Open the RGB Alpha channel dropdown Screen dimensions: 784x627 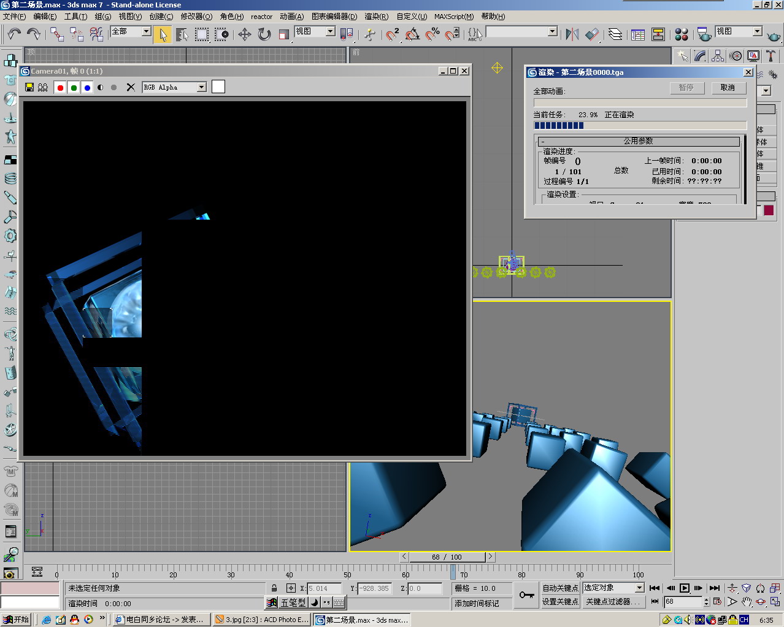click(201, 87)
